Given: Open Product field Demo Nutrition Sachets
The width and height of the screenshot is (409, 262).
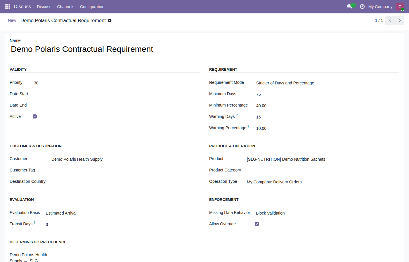Looking at the screenshot, I should click(323, 159).
